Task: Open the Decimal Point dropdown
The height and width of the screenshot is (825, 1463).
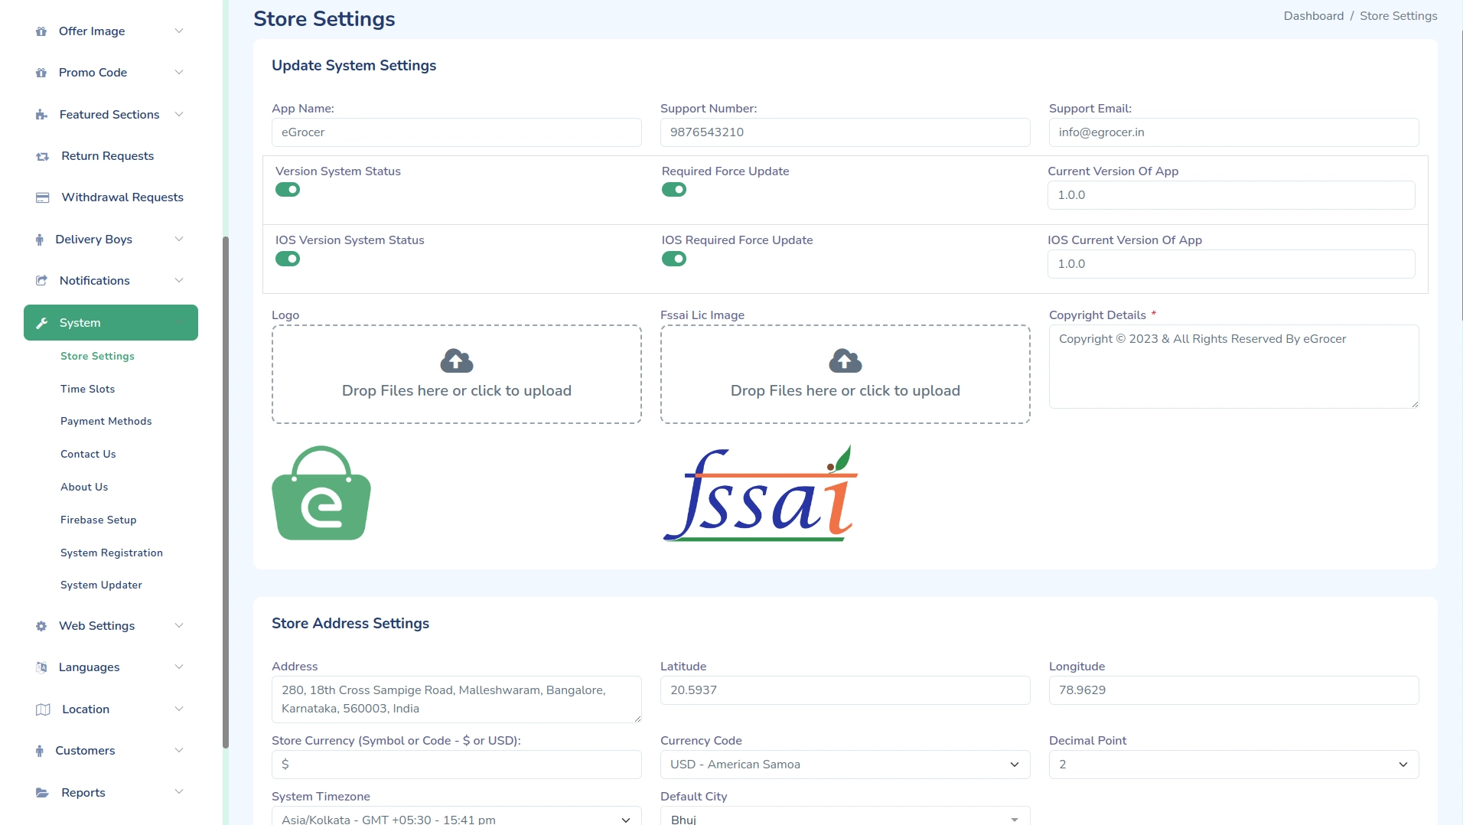Action: [x=1234, y=765]
